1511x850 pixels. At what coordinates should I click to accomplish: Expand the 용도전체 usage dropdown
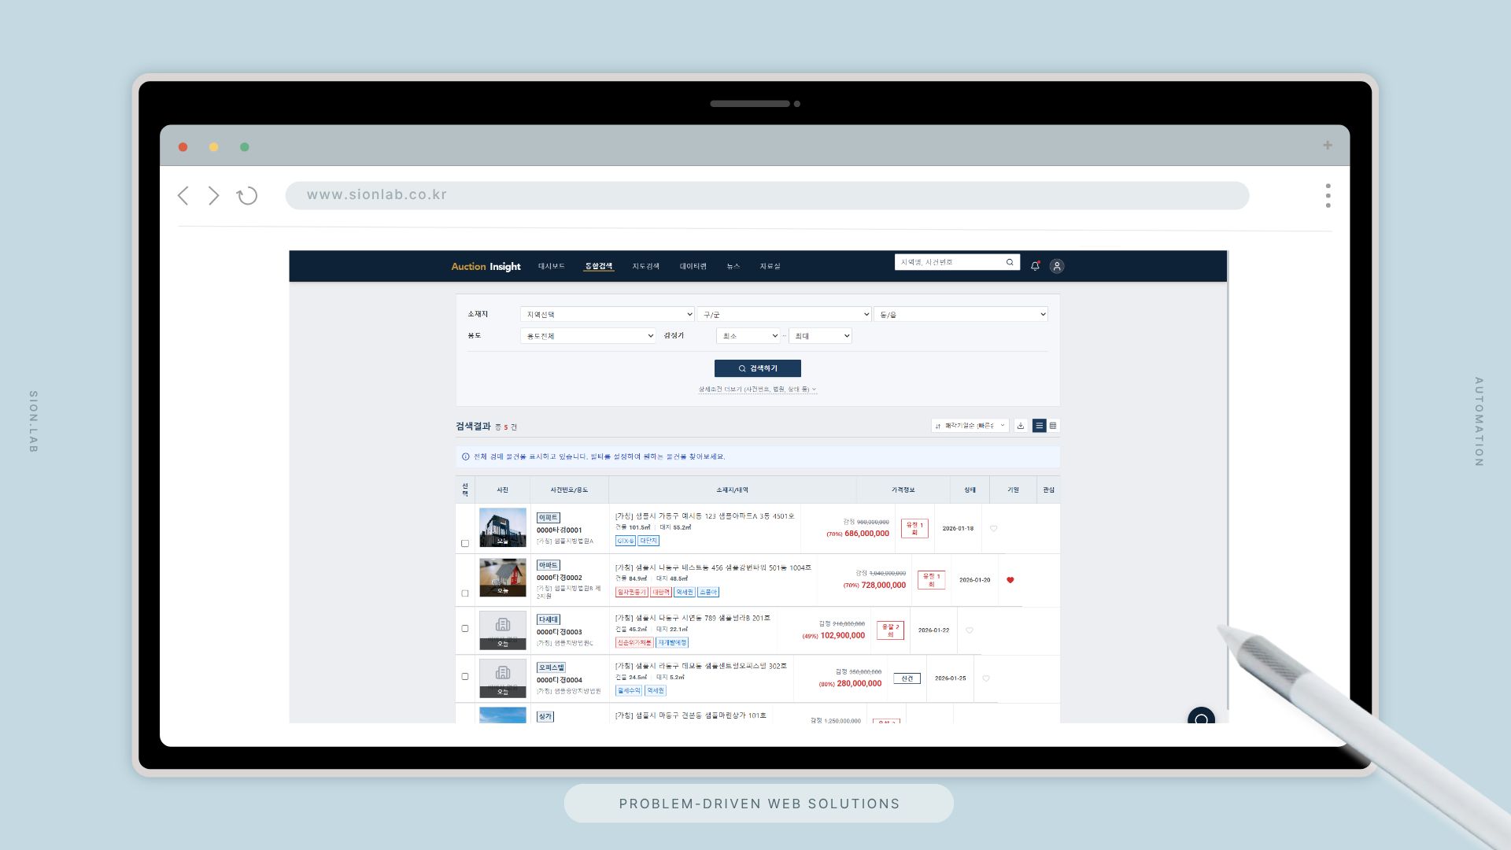[587, 336]
